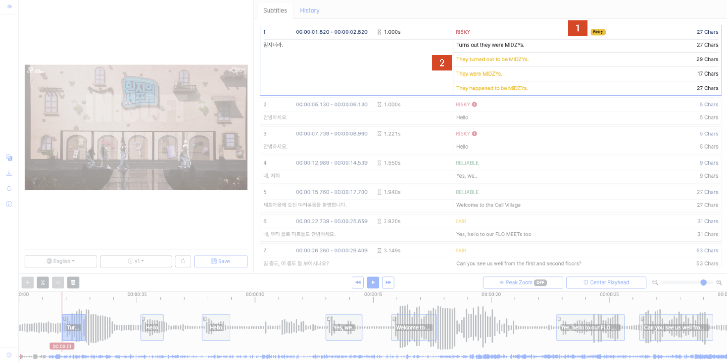Click 'Welcome to the Cell Village' translation
The height and width of the screenshot is (362, 727).
[x=488, y=205]
